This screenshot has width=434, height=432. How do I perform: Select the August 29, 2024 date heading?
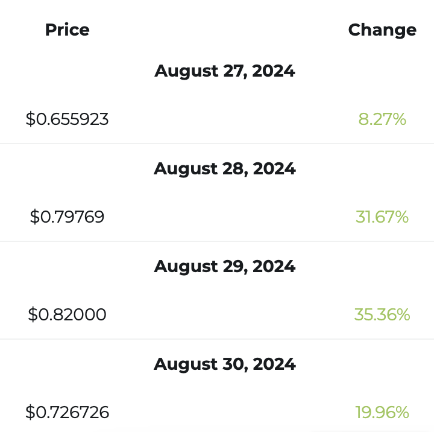point(224,267)
